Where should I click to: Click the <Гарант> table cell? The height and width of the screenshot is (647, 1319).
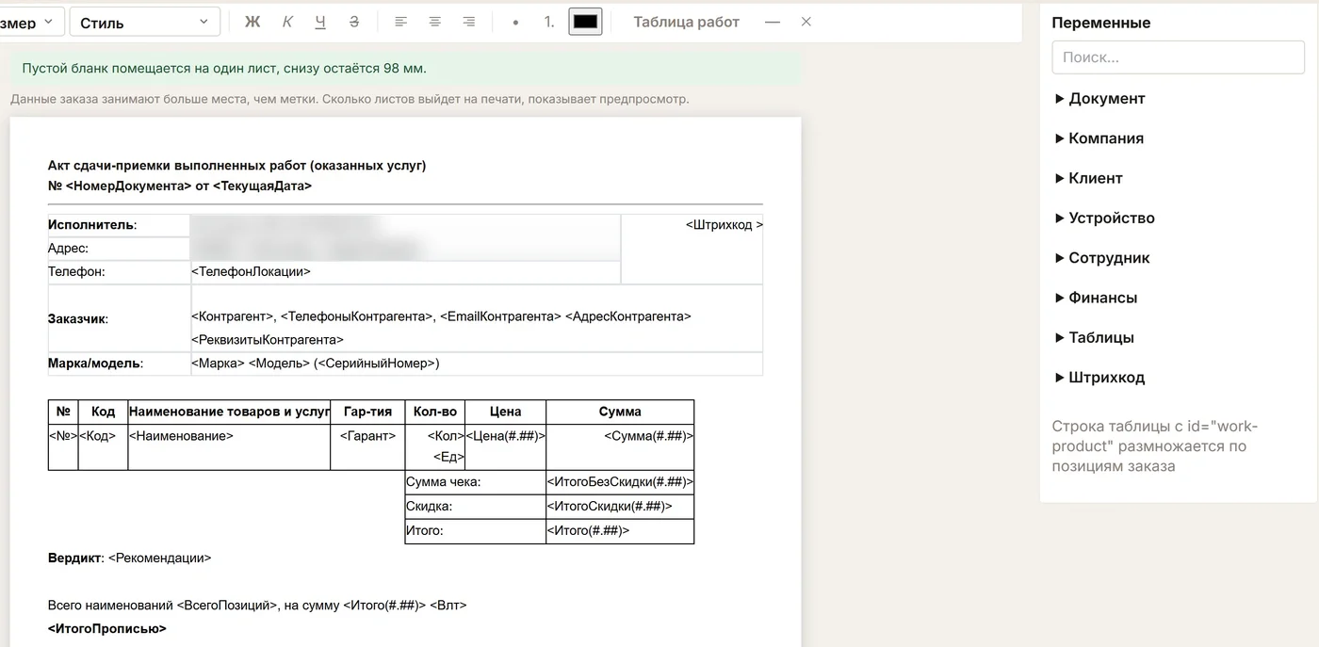[367, 447]
